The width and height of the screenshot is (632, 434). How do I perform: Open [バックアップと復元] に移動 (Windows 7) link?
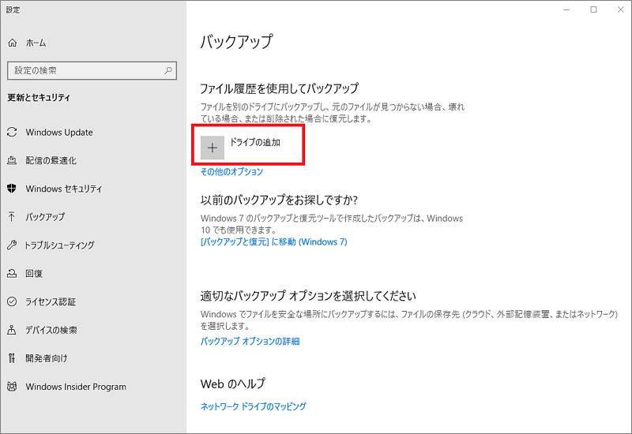(273, 241)
